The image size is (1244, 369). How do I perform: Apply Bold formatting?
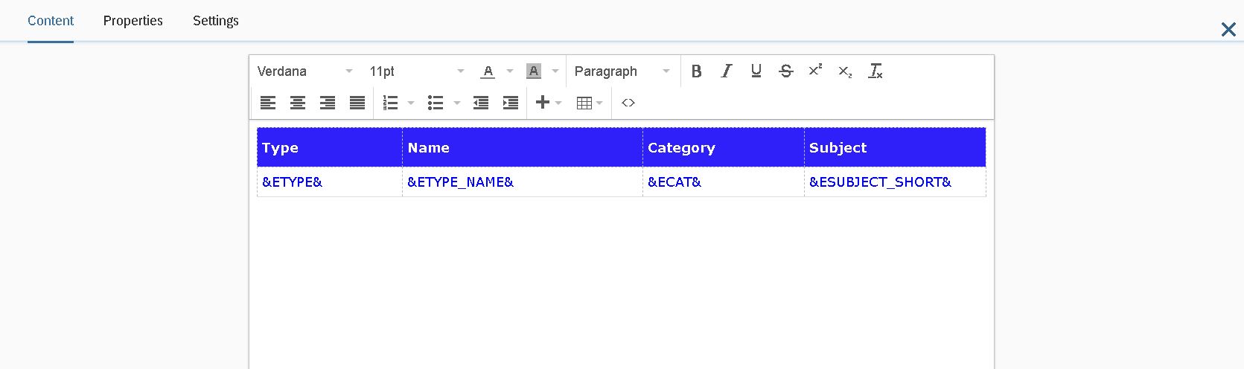click(697, 71)
